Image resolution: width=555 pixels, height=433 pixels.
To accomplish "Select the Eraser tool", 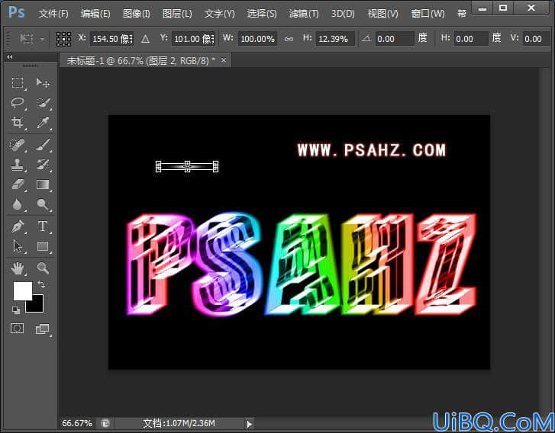I will [18, 184].
